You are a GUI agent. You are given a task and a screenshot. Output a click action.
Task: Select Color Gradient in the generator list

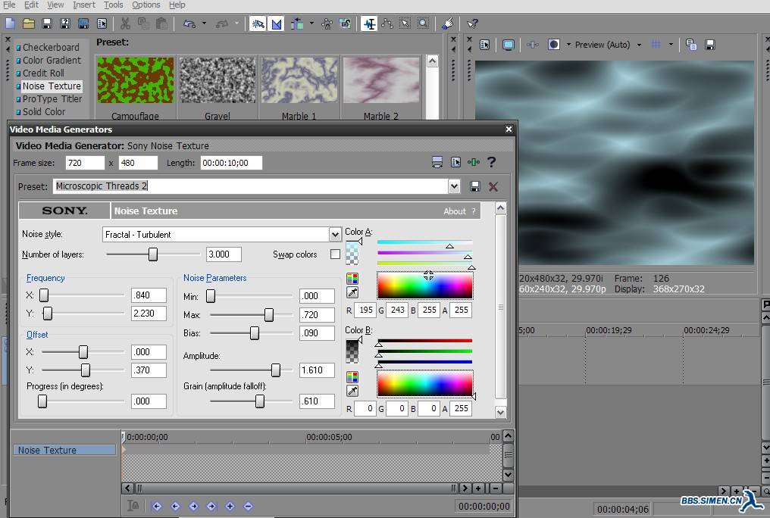click(x=52, y=60)
